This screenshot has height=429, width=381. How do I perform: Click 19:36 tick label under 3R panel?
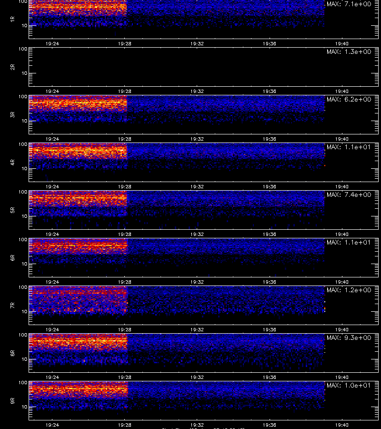coord(270,139)
